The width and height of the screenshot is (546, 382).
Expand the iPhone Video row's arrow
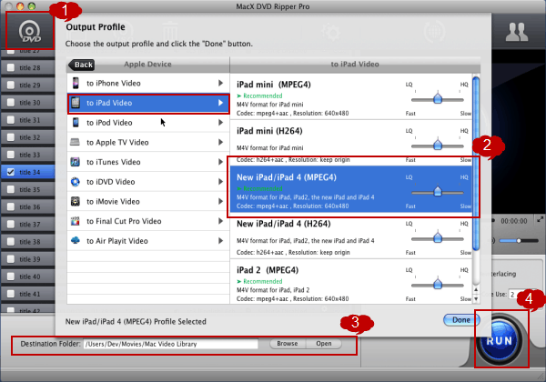220,83
